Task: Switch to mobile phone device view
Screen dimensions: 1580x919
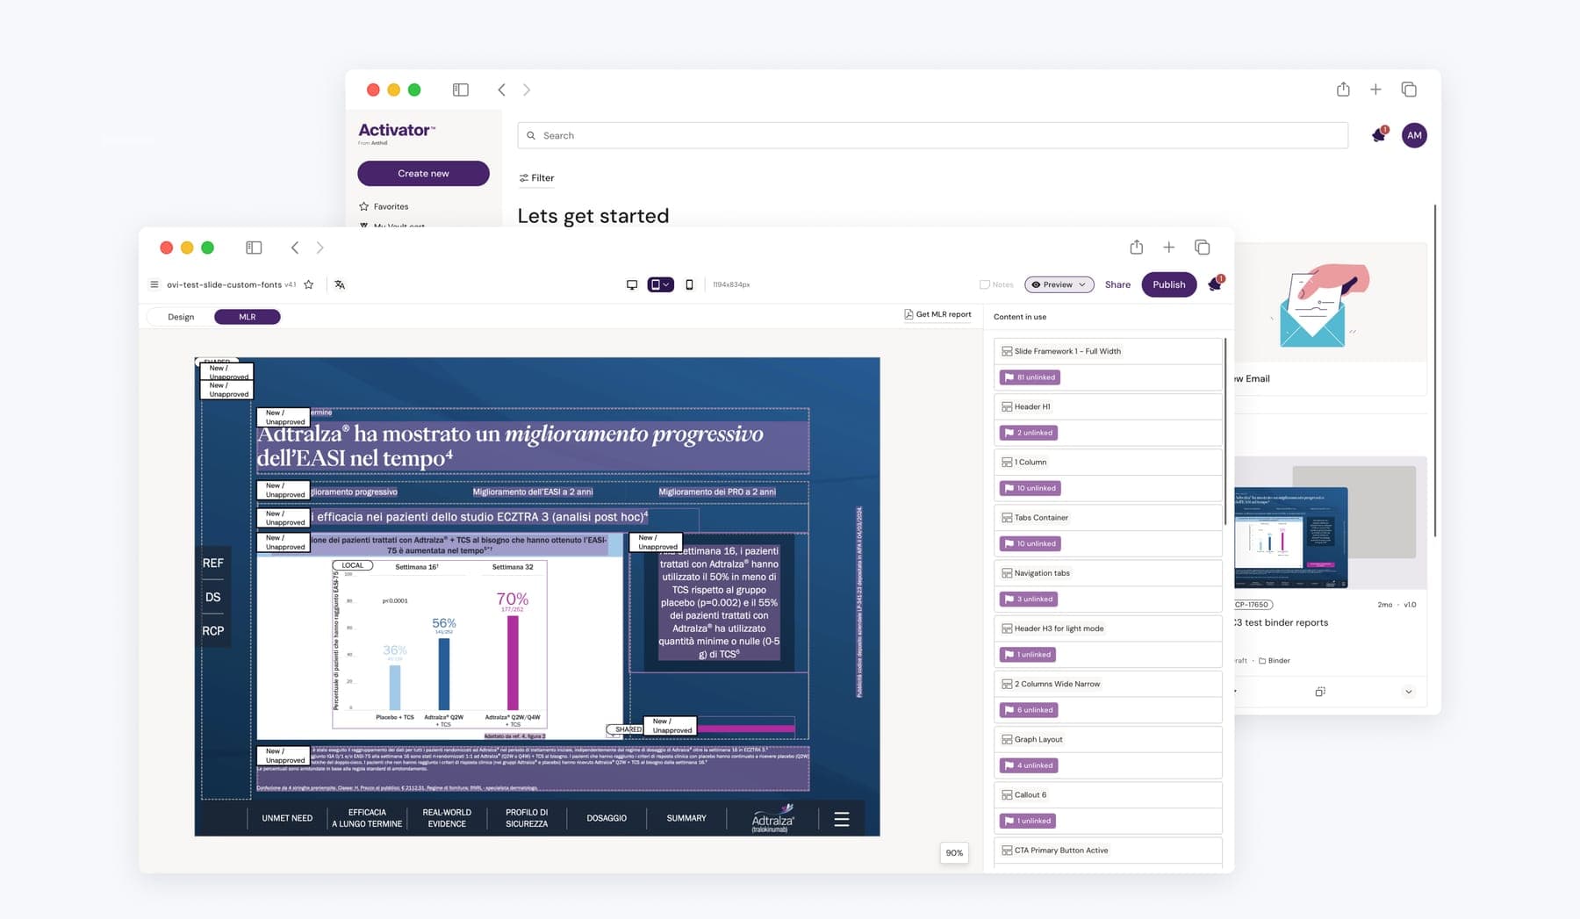Action: coord(689,284)
